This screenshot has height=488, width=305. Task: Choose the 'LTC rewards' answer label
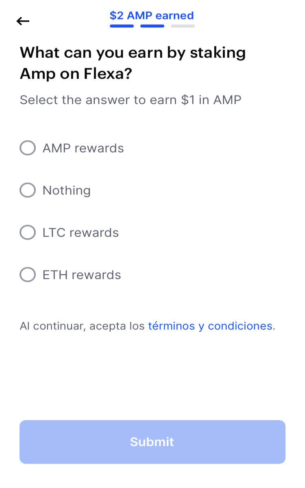point(81,233)
